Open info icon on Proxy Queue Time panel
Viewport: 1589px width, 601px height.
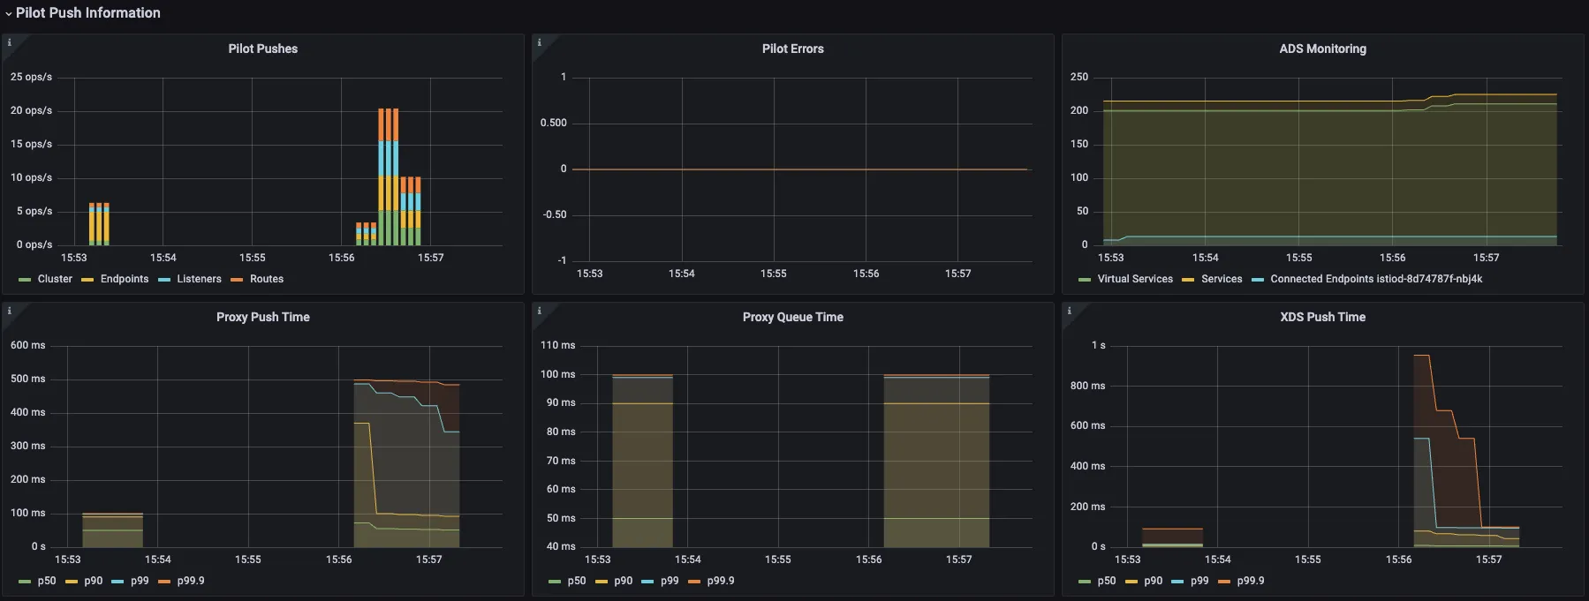pos(540,311)
